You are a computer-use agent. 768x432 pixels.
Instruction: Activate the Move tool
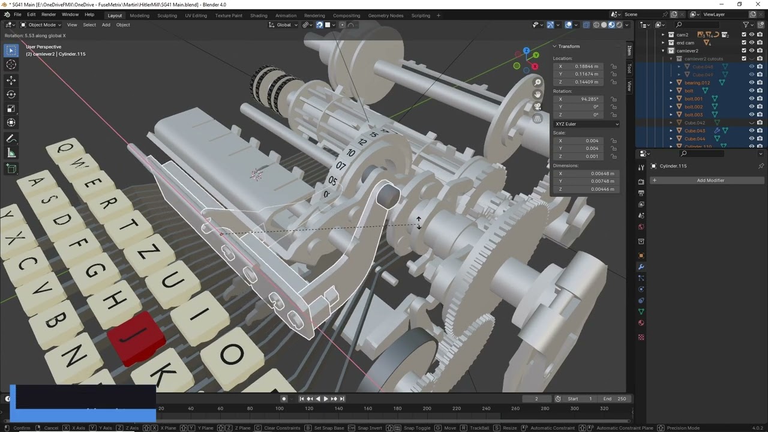tap(11, 80)
